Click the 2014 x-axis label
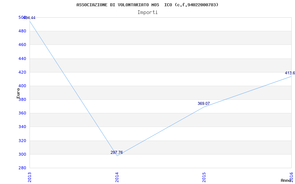295x184 pixels. click(117, 177)
